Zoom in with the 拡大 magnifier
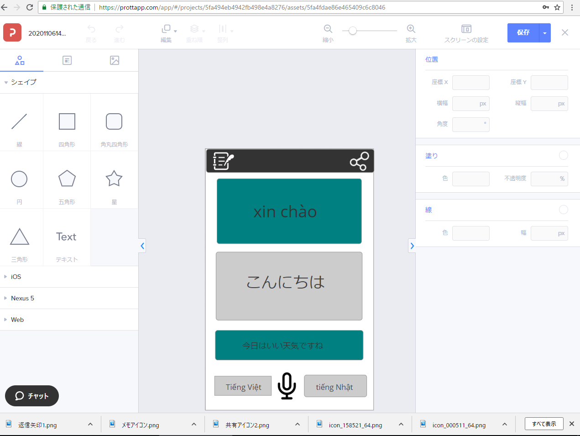The image size is (580, 436). [411, 29]
